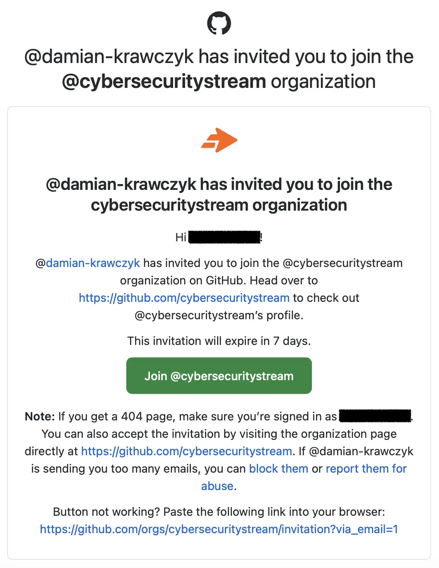Open the invitation?via_email=1 link
Image resolution: width=439 pixels, height=568 pixels.
[x=219, y=529]
